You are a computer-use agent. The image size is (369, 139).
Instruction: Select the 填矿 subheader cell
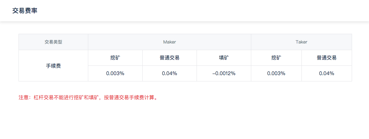pos(224,58)
